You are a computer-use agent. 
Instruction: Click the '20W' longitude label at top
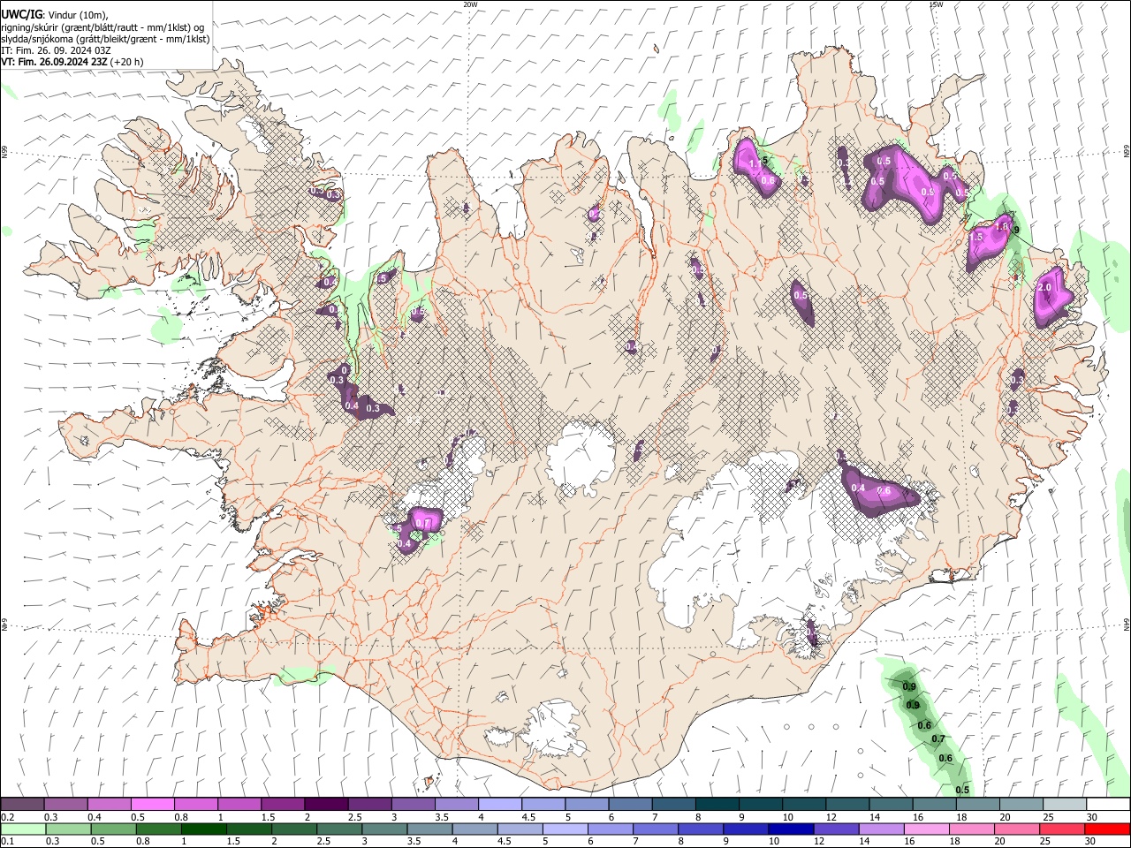tap(470, 4)
